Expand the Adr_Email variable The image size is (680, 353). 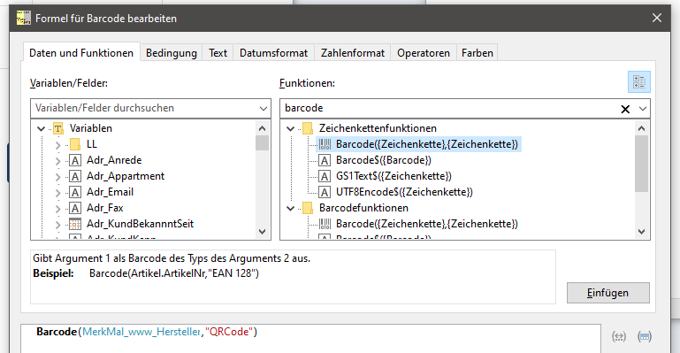tap(57, 193)
